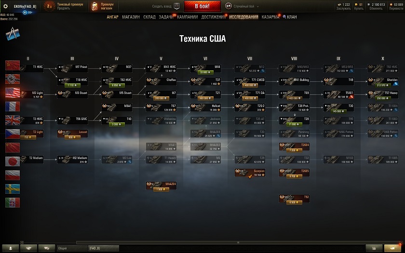The image size is (405, 253).
Task: Click the chat input field Общий
Action: (x=72, y=248)
